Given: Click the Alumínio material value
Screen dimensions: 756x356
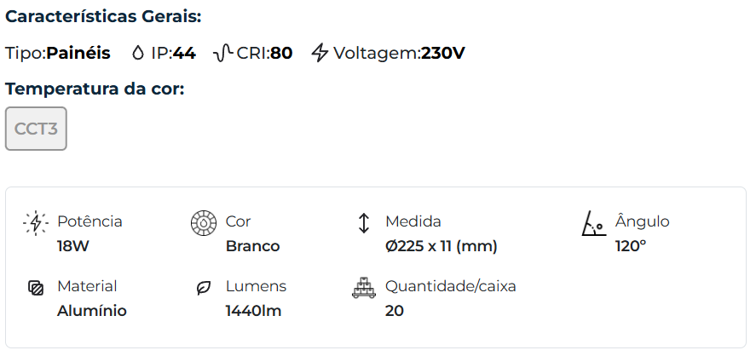Looking at the screenshot, I should point(92,311).
